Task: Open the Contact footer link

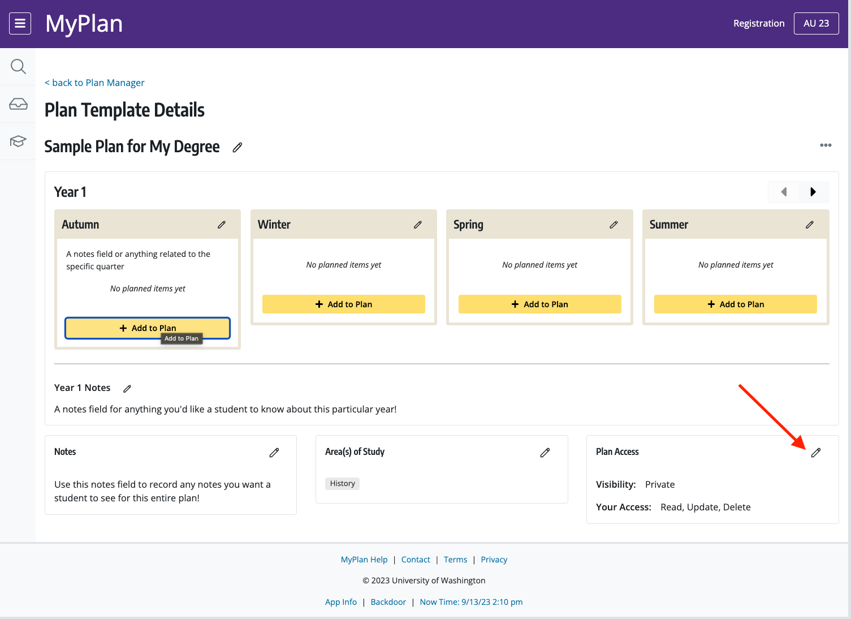Action: pos(416,560)
